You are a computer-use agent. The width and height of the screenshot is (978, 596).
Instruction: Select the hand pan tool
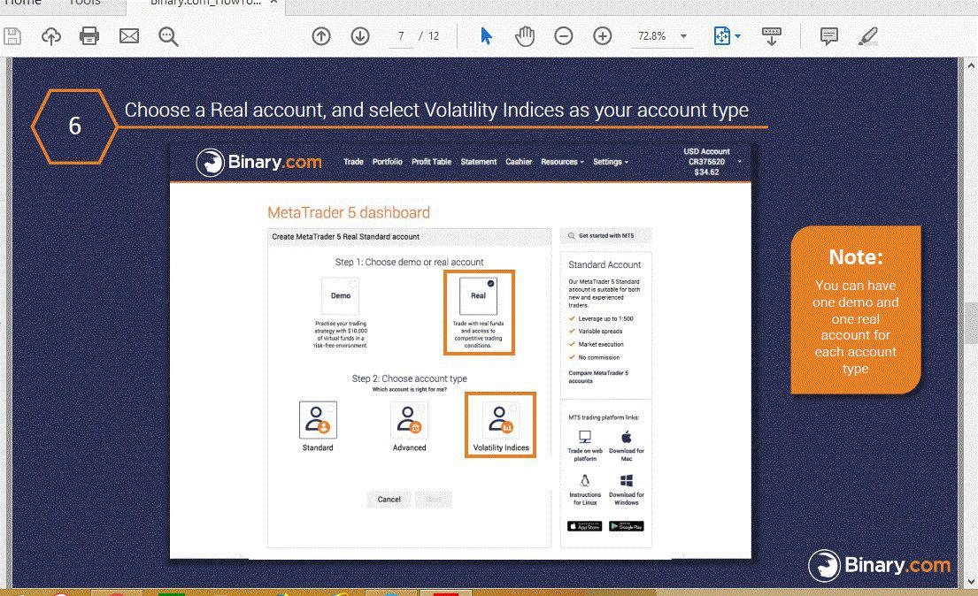point(525,36)
